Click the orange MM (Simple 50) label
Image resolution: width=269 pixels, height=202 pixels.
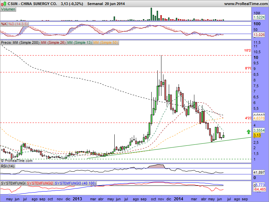click(x=106, y=43)
